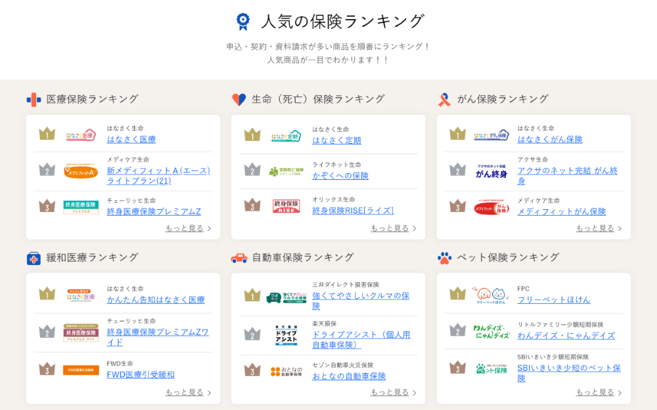657x410 pixels.
Task: Click the かぞくへの保険 Lifenet logo
Action: 286,171
